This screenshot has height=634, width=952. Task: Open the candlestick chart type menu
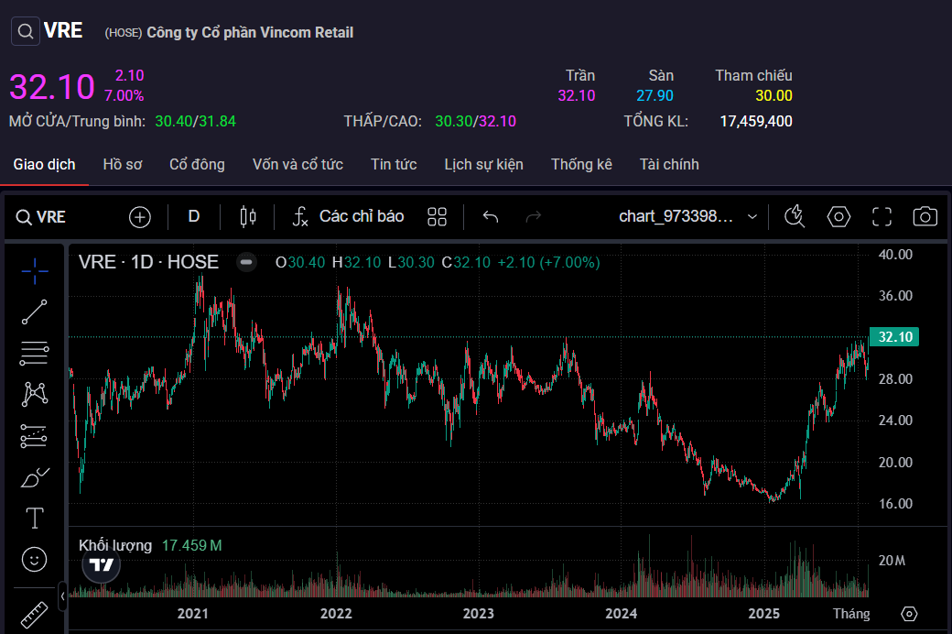[247, 216]
